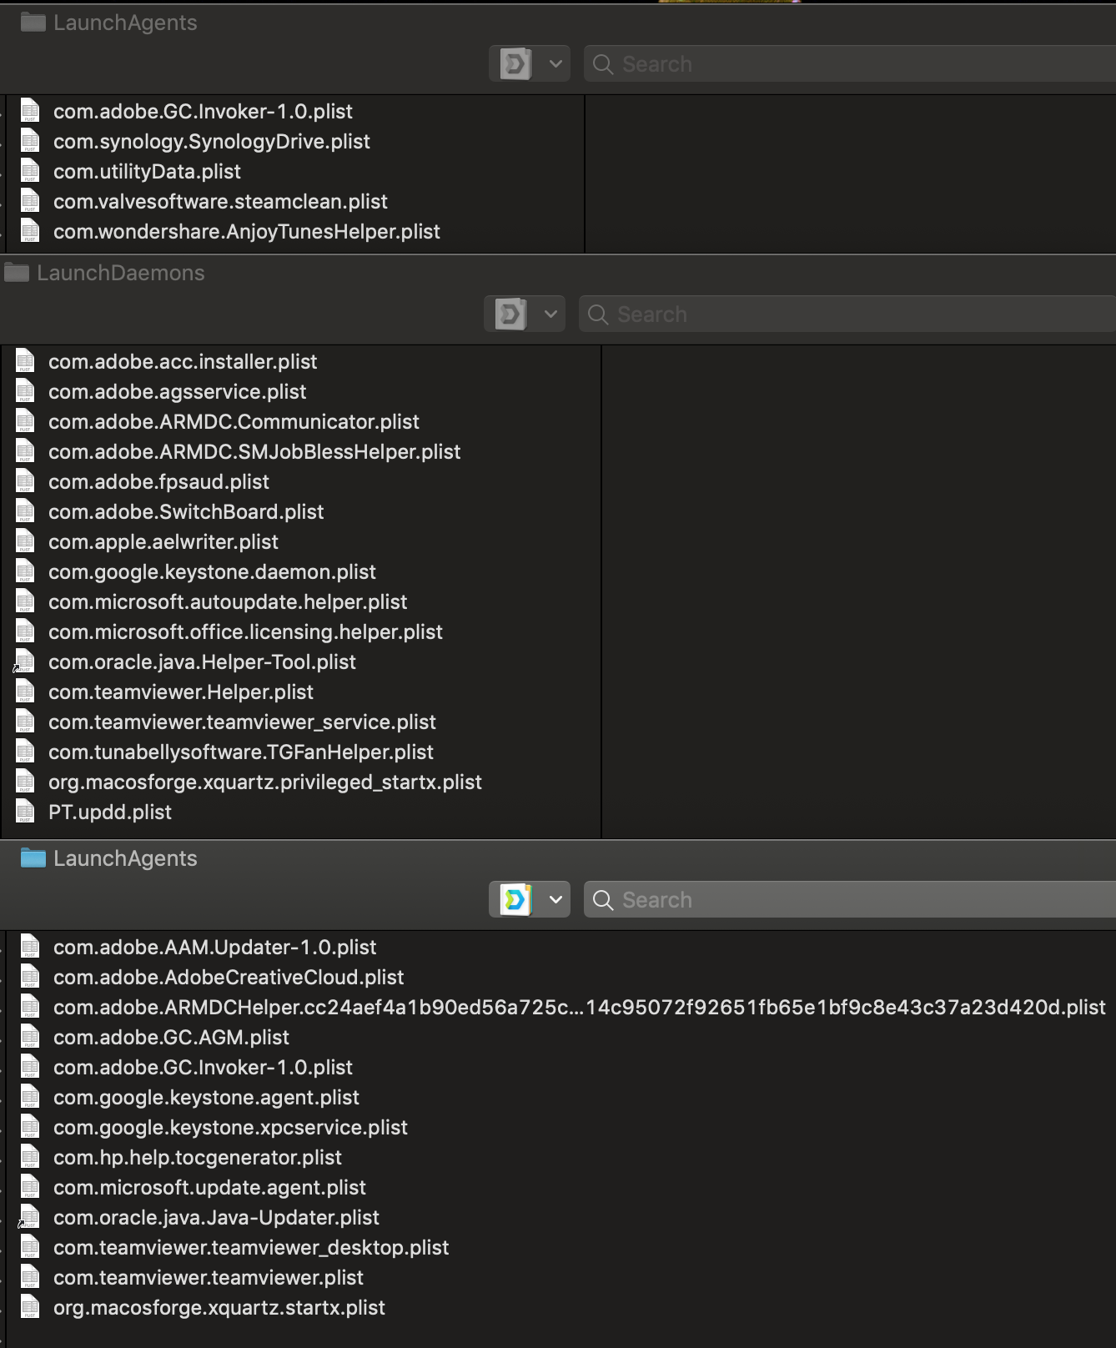Click the com.adobe.ARMDCHelper plist file icon
This screenshot has height=1348, width=1116.
coord(30,1007)
